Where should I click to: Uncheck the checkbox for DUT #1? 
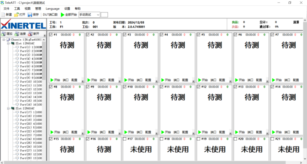point(51,35)
